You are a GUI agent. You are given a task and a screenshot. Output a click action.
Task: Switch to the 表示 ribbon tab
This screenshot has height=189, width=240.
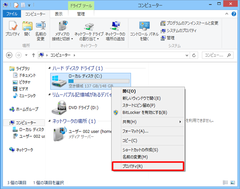(59, 14)
